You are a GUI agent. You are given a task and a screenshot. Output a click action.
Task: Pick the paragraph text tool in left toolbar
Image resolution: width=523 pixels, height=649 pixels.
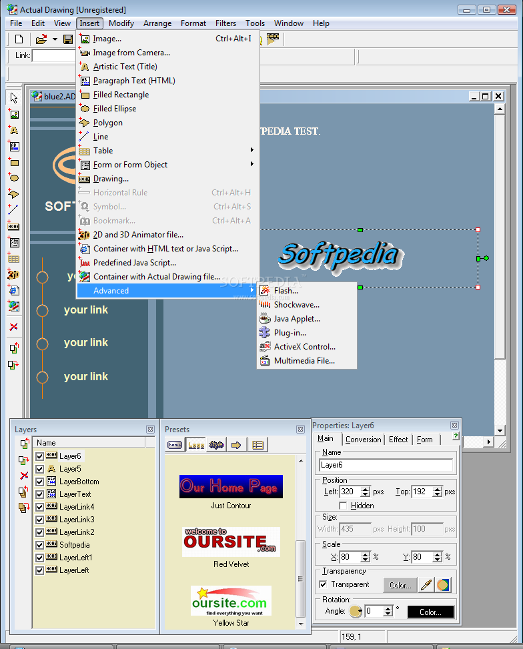tap(13, 147)
